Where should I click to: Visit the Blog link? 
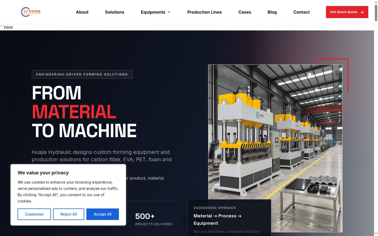click(272, 12)
